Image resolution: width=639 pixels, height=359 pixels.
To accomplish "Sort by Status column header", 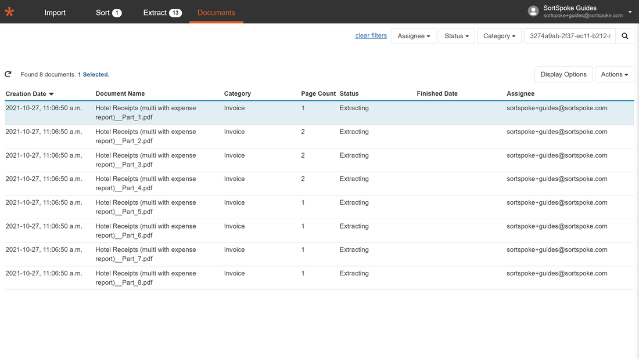I will pos(349,93).
